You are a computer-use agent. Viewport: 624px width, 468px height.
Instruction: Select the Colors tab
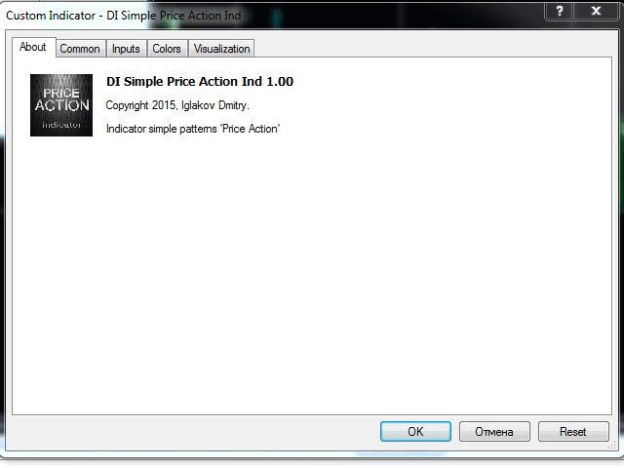point(167,49)
